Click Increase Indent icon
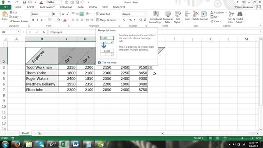Viewport: 263px width, 148px height. (x=92, y=20)
